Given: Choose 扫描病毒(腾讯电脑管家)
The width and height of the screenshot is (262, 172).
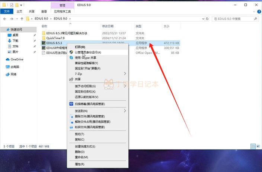Looking at the screenshot, I should [98, 104].
